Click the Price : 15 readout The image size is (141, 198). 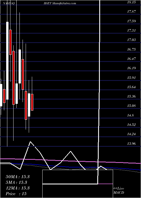pyautogui.click(x=16, y=194)
